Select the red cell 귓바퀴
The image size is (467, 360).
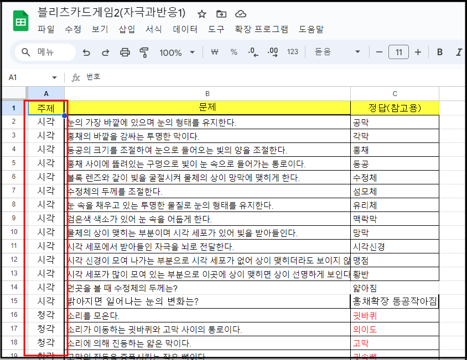[x=395, y=315]
